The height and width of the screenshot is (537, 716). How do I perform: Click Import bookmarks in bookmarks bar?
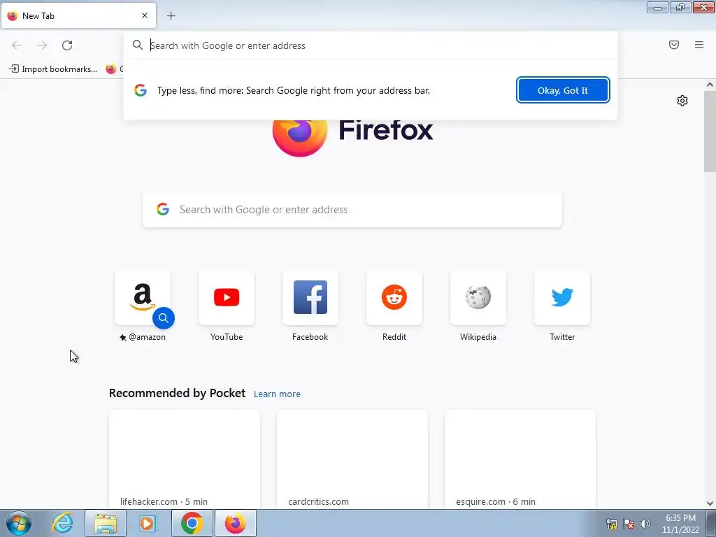click(53, 69)
